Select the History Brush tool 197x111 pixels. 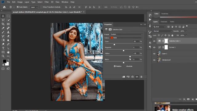[x=3, y=36]
